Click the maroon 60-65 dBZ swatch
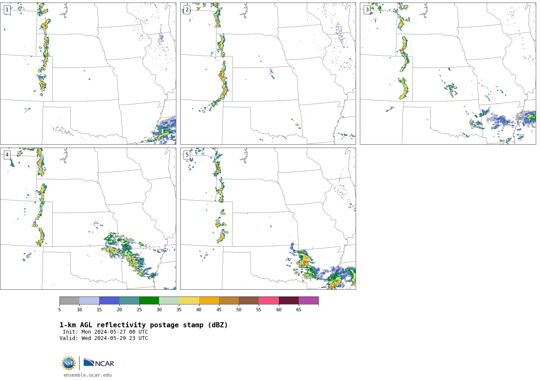This screenshot has height=380, width=540. [x=289, y=301]
